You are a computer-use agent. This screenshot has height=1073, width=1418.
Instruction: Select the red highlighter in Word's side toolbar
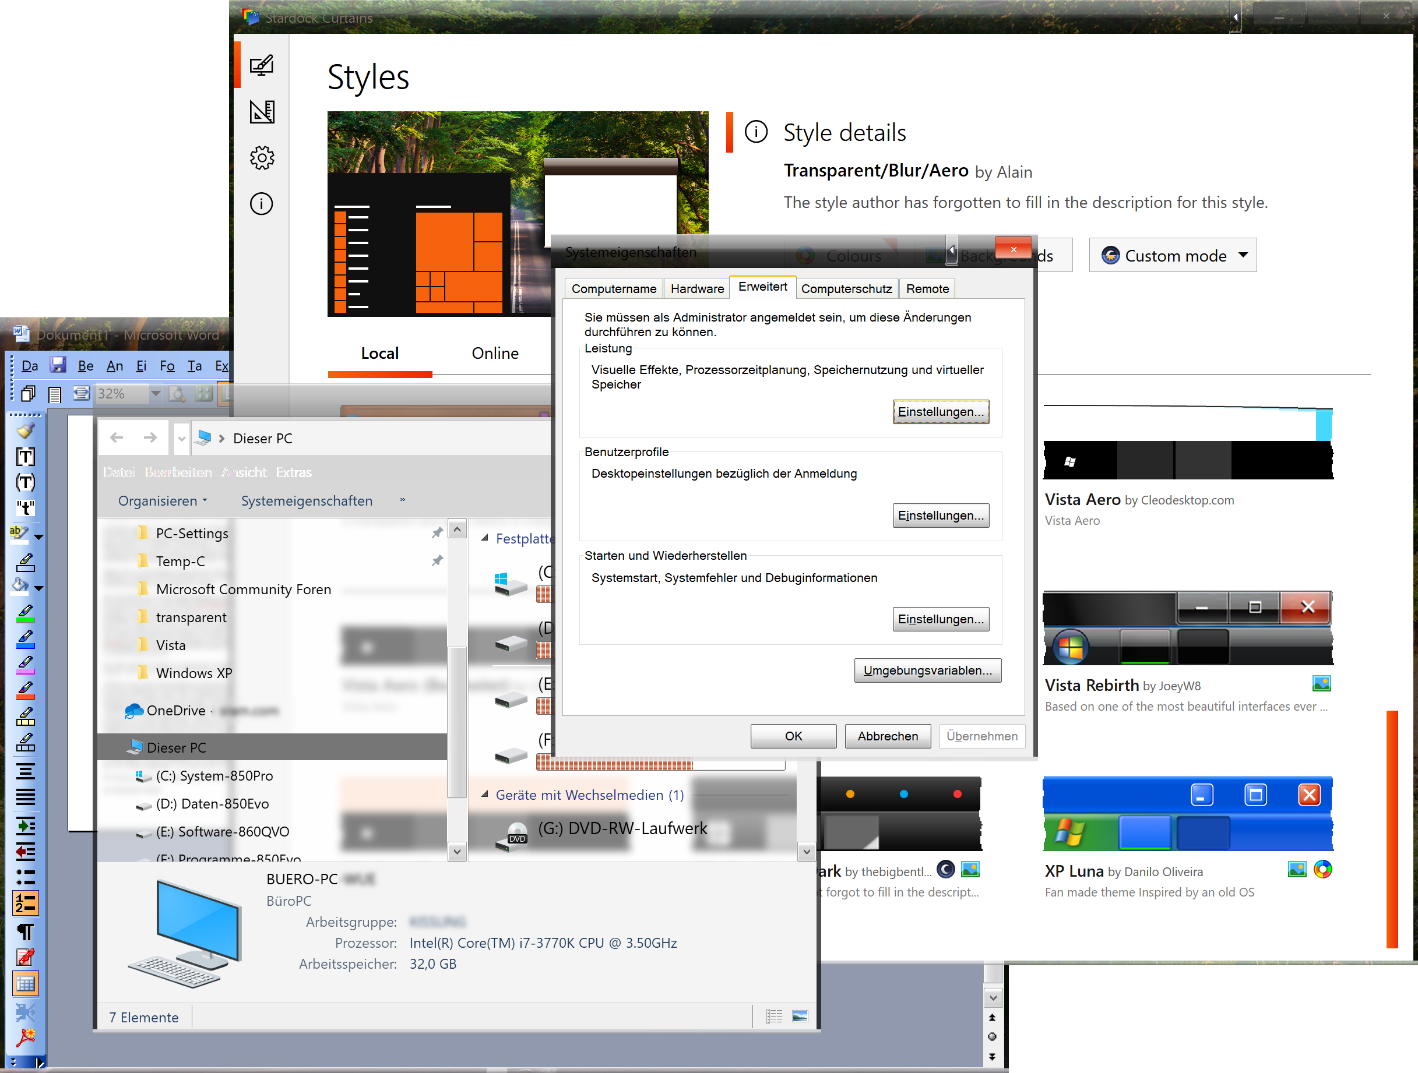coord(25,692)
